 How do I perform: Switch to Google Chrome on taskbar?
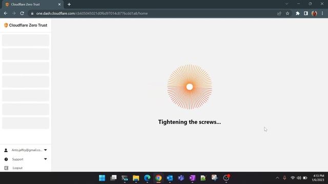coord(158,178)
